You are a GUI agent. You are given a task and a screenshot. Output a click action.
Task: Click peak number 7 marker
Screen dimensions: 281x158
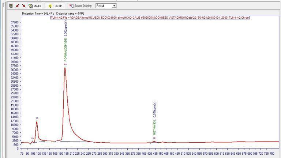(x=65, y=64)
